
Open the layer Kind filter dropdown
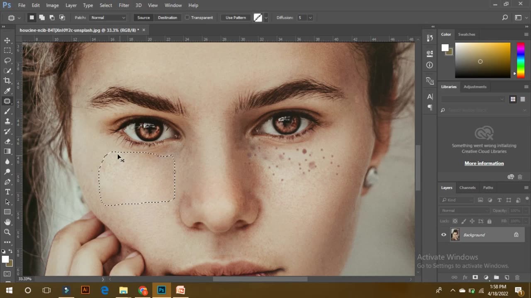click(x=458, y=200)
